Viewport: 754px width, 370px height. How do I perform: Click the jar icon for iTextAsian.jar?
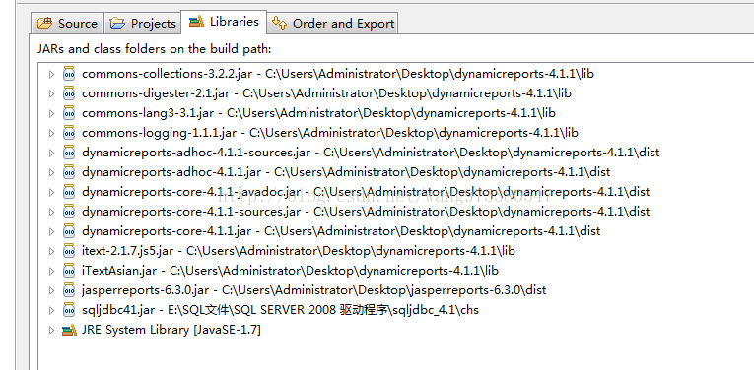pyautogui.click(x=69, y=271)
